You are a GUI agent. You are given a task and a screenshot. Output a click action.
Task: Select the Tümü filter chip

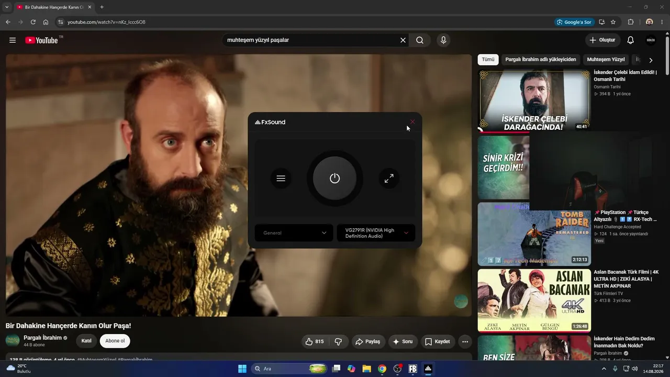(488, 60)
